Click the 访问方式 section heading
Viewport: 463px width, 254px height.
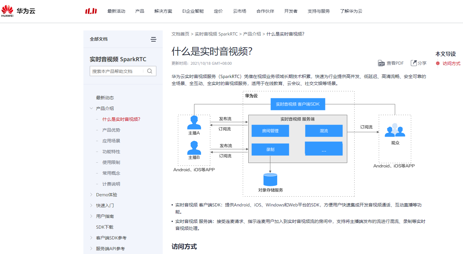click(x=184, y=246)
